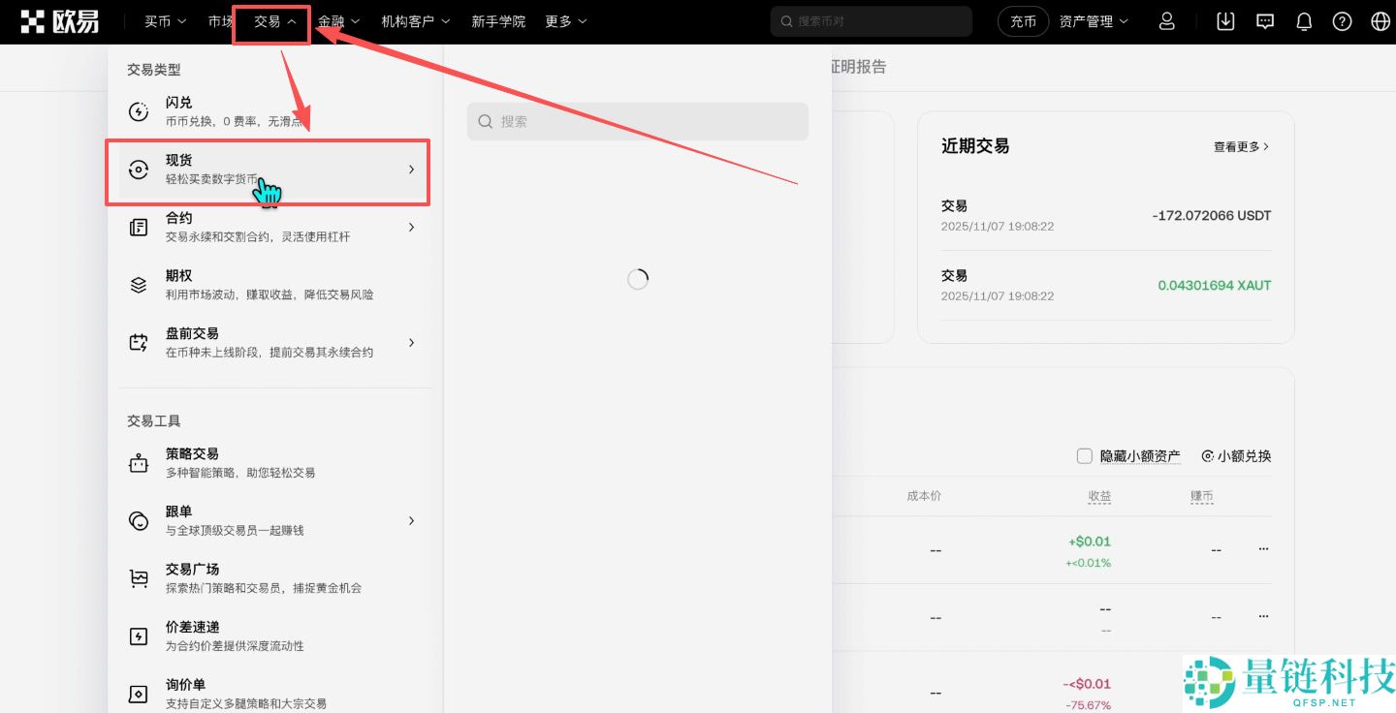The image size is (1396, 713).
Task: Expand the 合约 contracts submenu chevron
Action: click(410, 227)
